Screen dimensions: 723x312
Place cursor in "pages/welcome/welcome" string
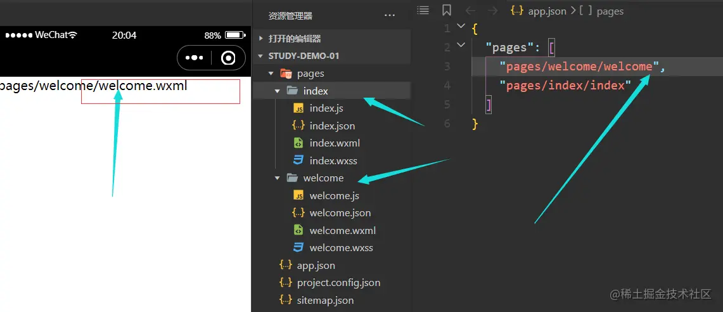click(x=580, y=67)
